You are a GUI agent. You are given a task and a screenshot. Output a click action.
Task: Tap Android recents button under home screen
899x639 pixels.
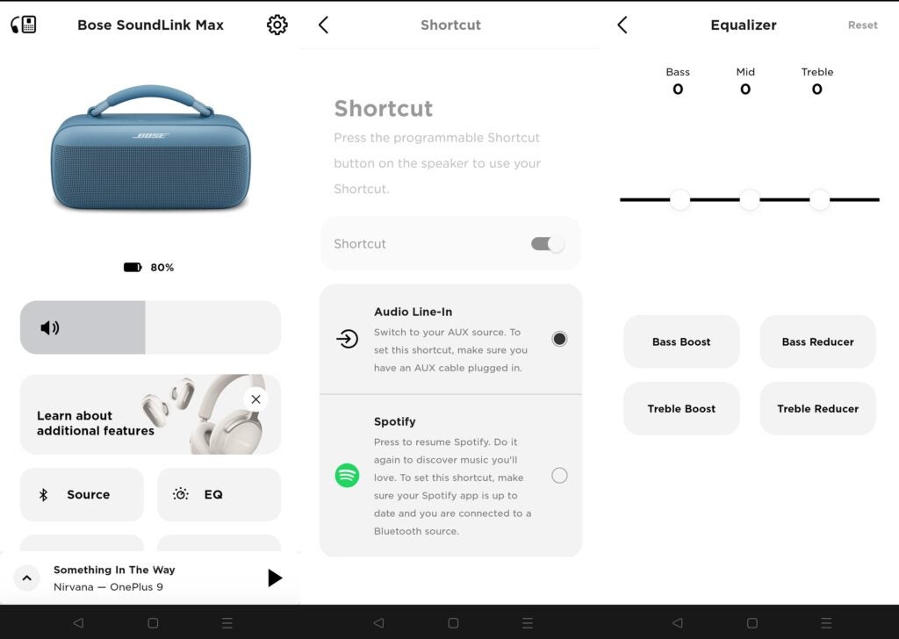pyautogui.click(x=227, y=622)
